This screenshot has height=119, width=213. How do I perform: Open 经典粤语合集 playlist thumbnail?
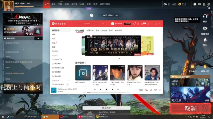152,73
